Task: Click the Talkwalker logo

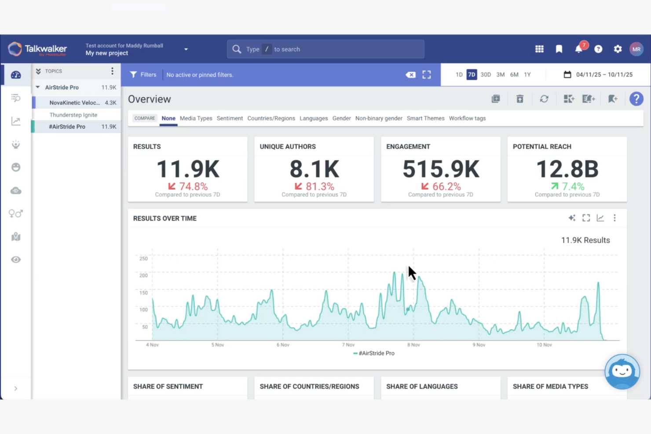Action: click(x=37, y=49)
